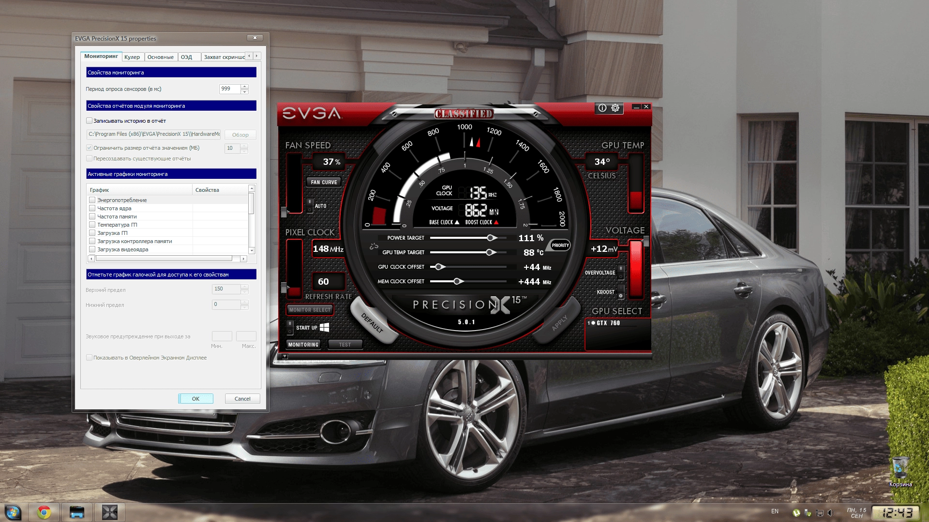Image resolution: width=929 pixels, height=522 pixels.
Task: Decrease sensor polling period with spinner down arrow
Action: [244, 91]
